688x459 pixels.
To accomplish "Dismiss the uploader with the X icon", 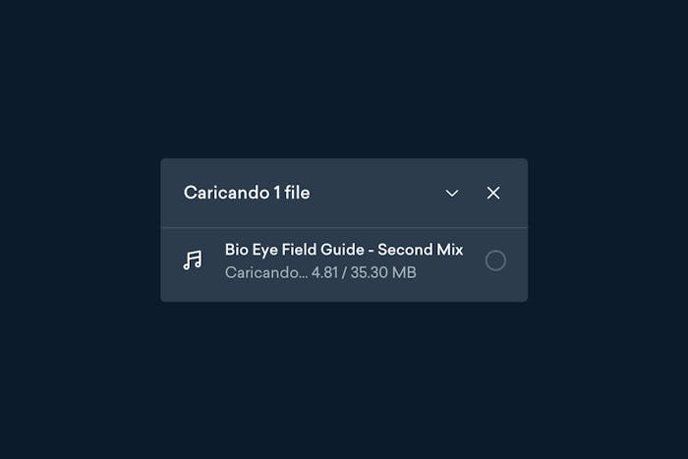I will 493,193.
